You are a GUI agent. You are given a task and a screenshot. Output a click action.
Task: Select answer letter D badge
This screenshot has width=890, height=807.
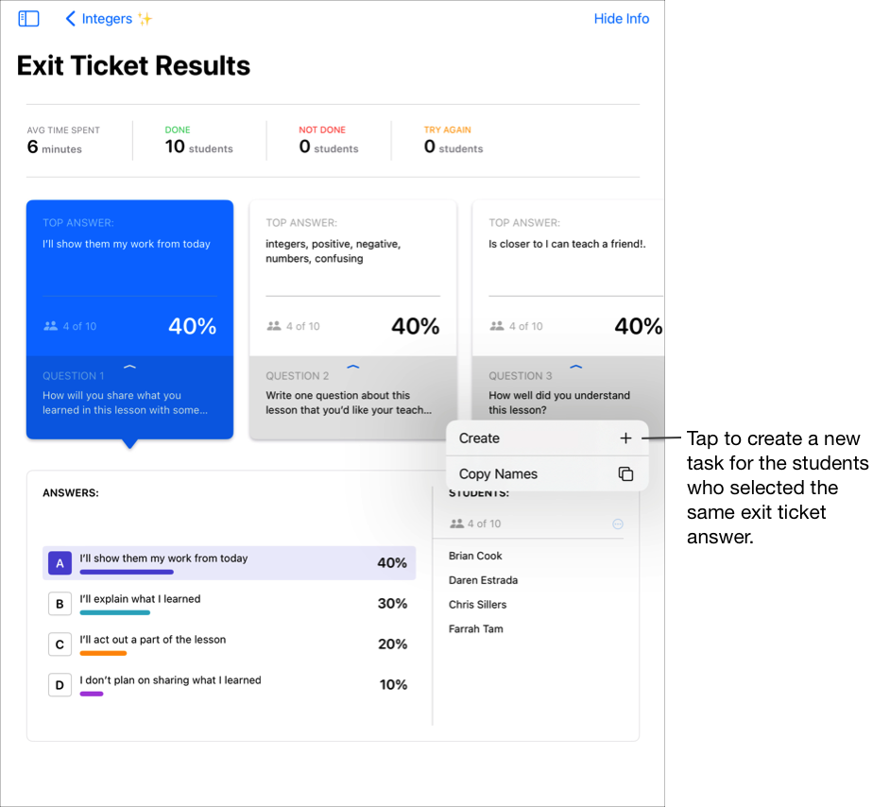tap(60, 685)
